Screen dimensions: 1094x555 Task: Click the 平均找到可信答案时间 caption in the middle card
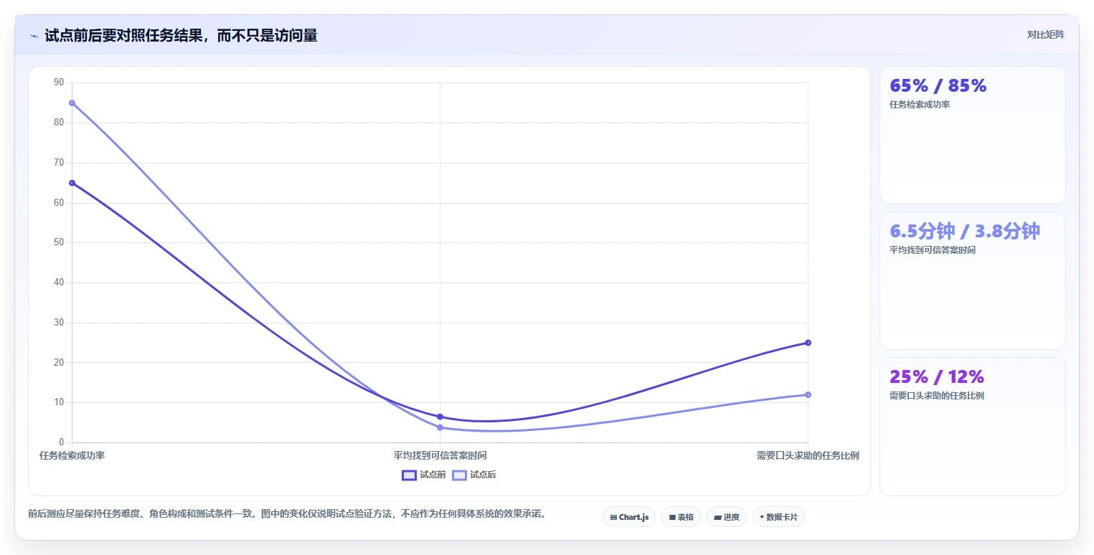[933, 250]
